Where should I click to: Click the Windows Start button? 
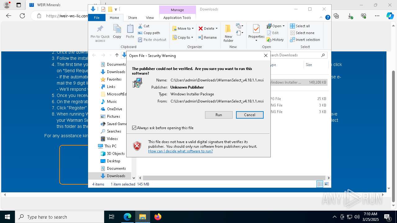pyautogui.click(x=7, y=217)
